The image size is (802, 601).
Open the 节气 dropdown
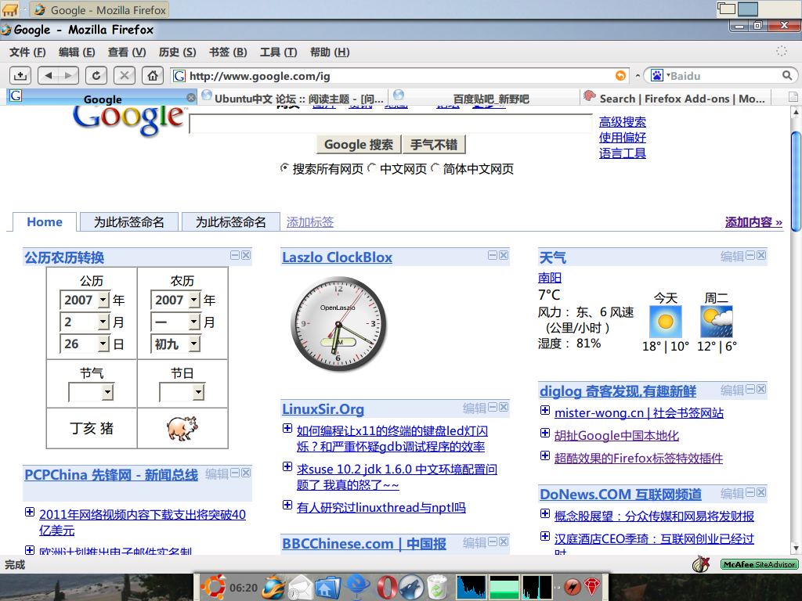pyautogui.click(x=92, y=393)
